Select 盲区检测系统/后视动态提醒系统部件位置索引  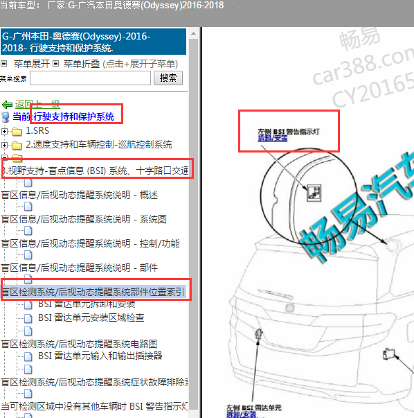pyautogui.click(x=93, y=292)
